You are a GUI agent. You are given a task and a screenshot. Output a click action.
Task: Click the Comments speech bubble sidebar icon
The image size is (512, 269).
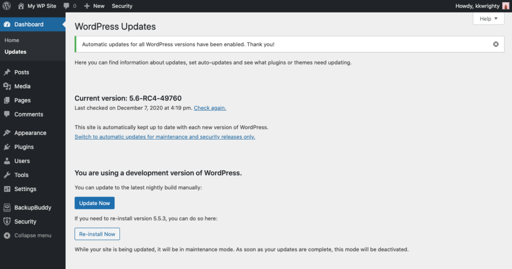7,114
